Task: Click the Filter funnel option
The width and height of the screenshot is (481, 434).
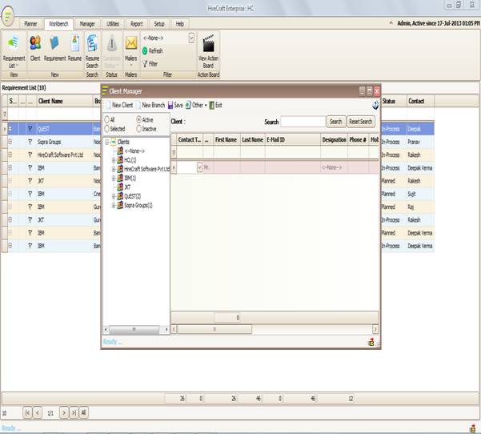Action: [x=150, y=64]
